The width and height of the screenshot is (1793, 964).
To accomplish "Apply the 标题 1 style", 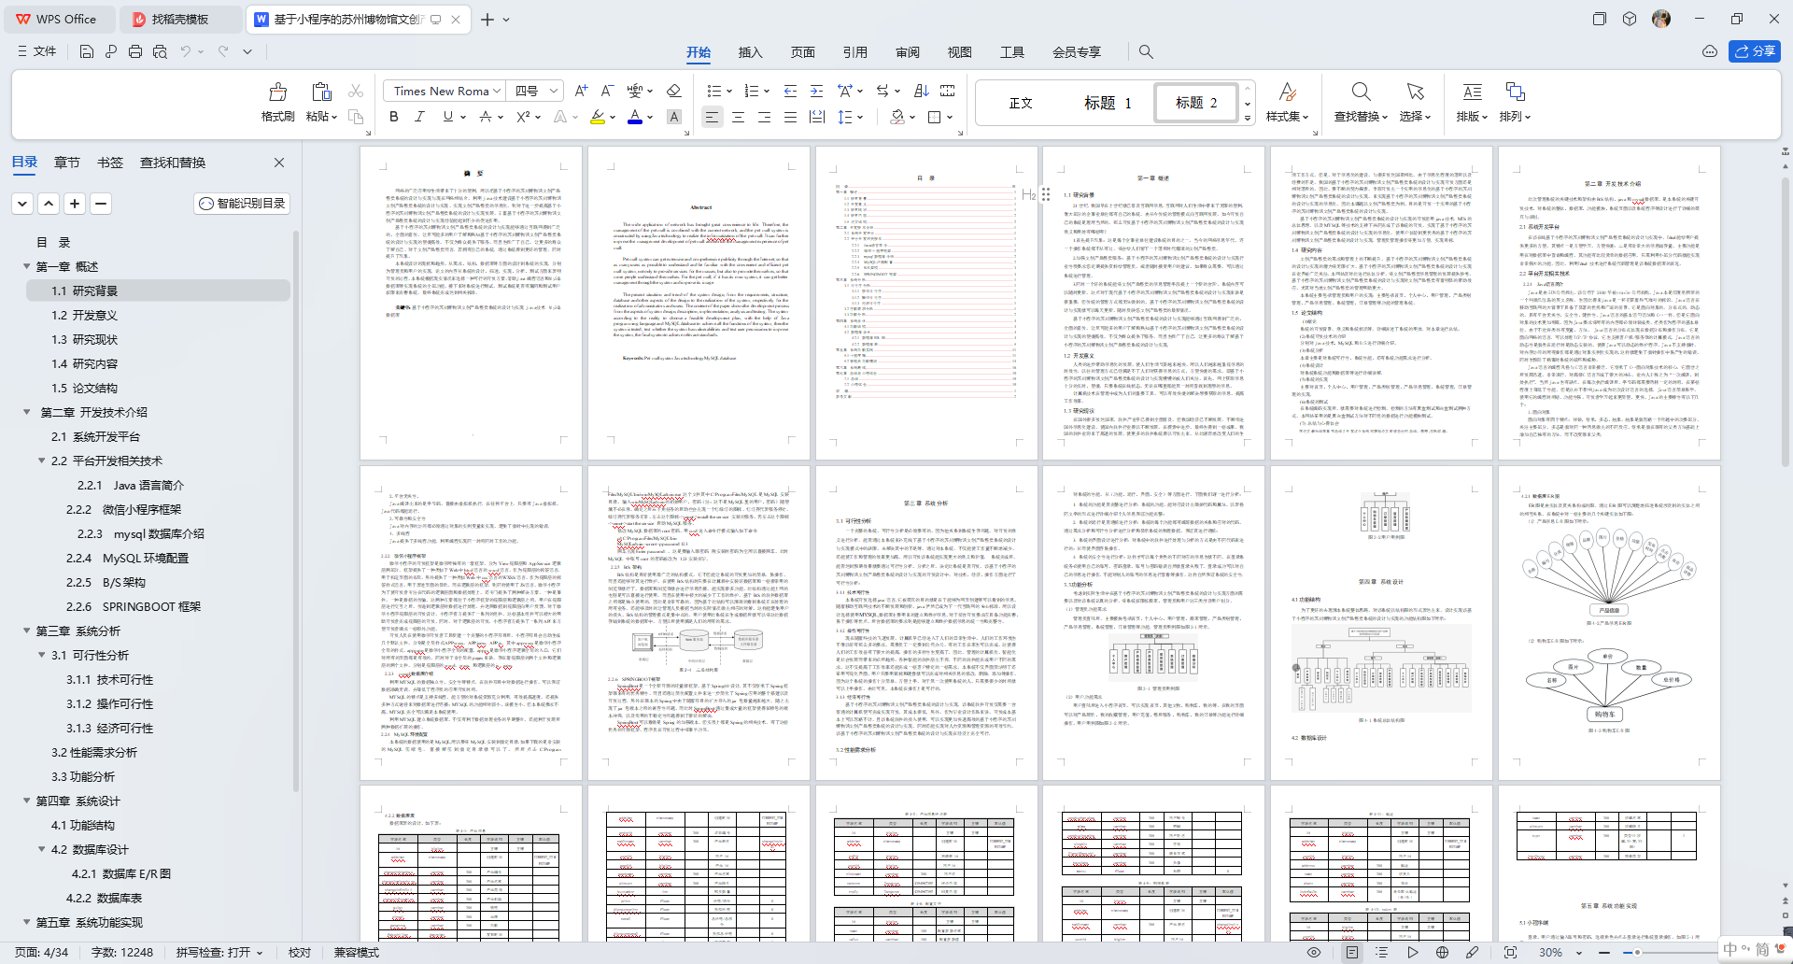I will pos(1108,103).
